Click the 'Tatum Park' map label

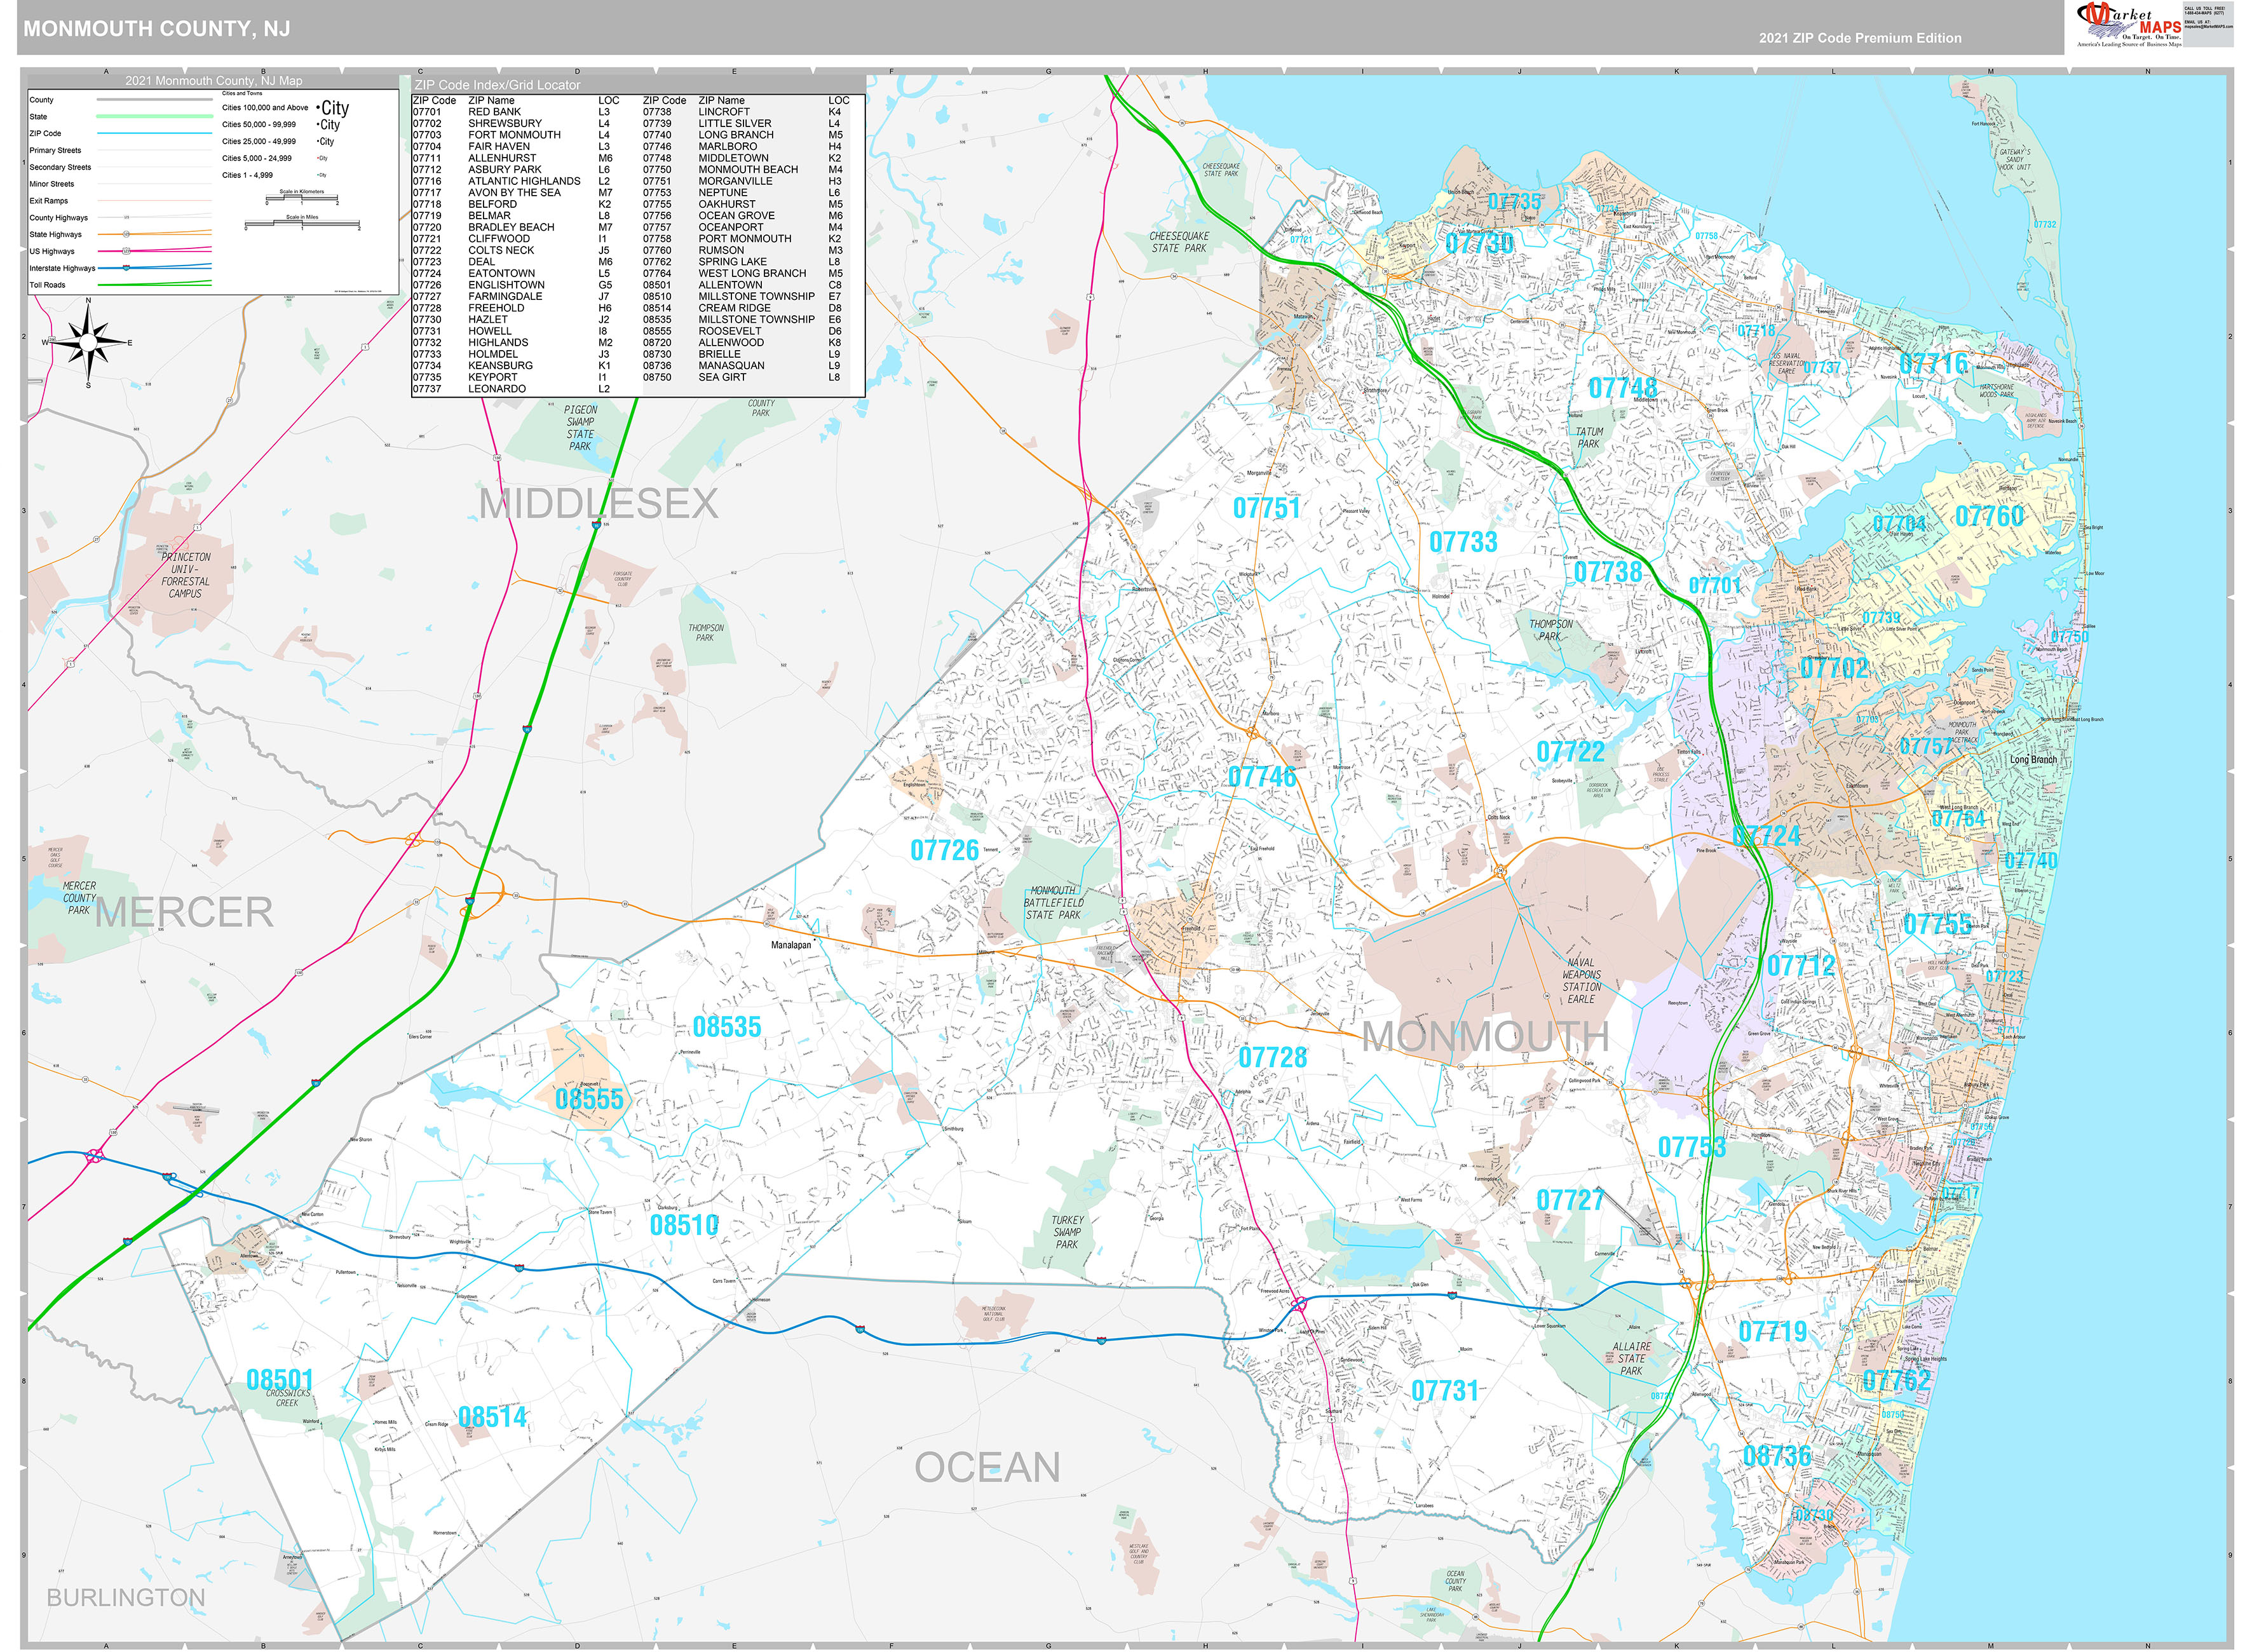click(1589, 438)
